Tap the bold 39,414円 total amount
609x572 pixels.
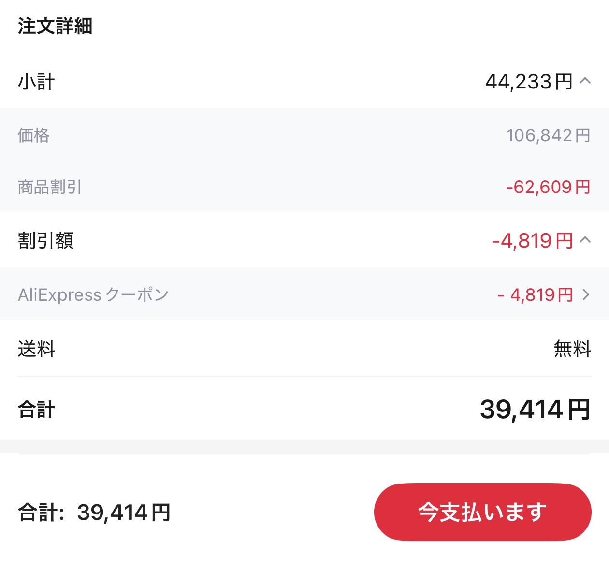pyautogui.click(x=536, y=410)
